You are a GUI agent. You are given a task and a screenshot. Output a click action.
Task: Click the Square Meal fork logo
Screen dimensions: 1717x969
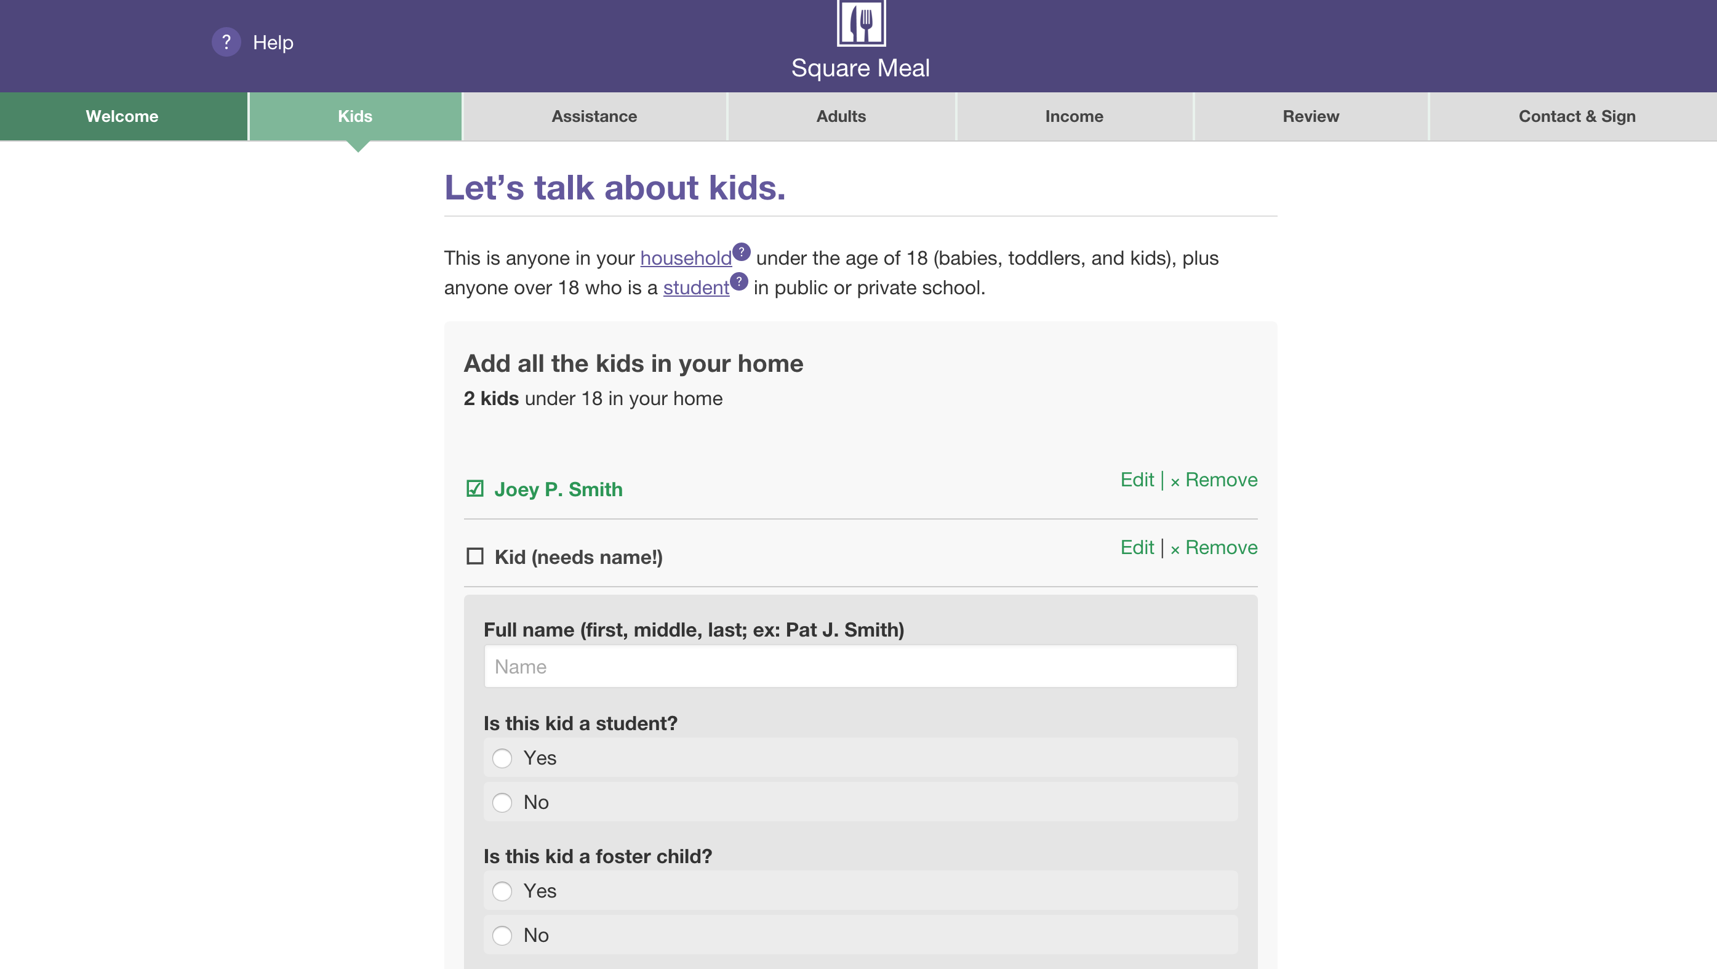[860, 23]
